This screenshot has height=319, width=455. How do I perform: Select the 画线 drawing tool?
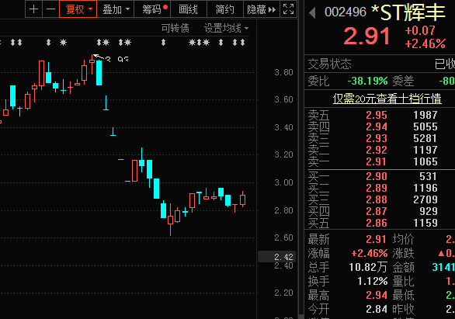(x=189, y=9)
